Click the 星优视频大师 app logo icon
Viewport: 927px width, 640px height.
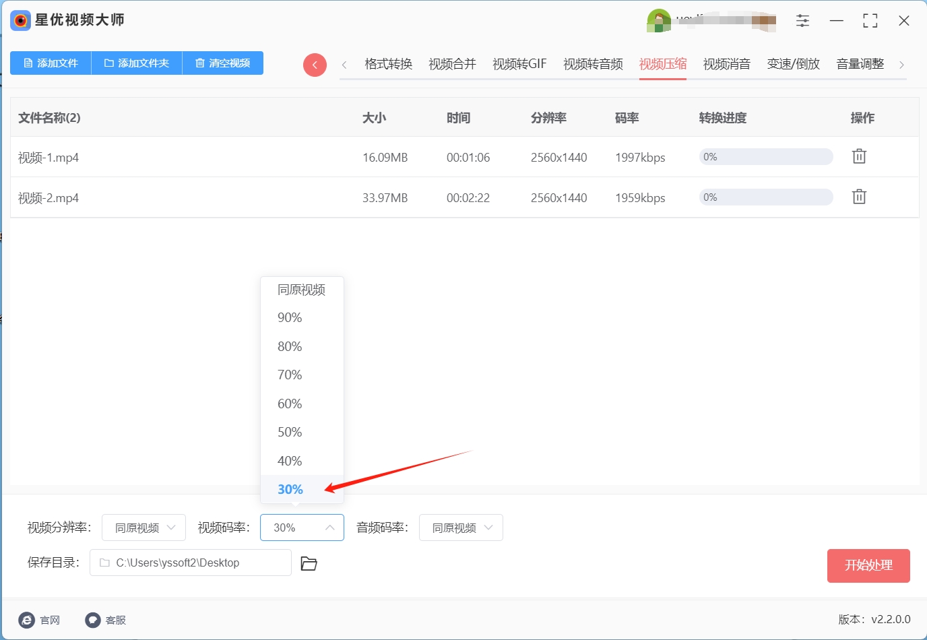pyautogui.click(x=21, y=20)
